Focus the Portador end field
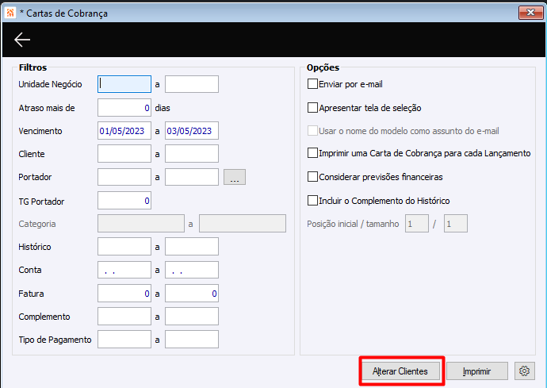 (192, 177)
